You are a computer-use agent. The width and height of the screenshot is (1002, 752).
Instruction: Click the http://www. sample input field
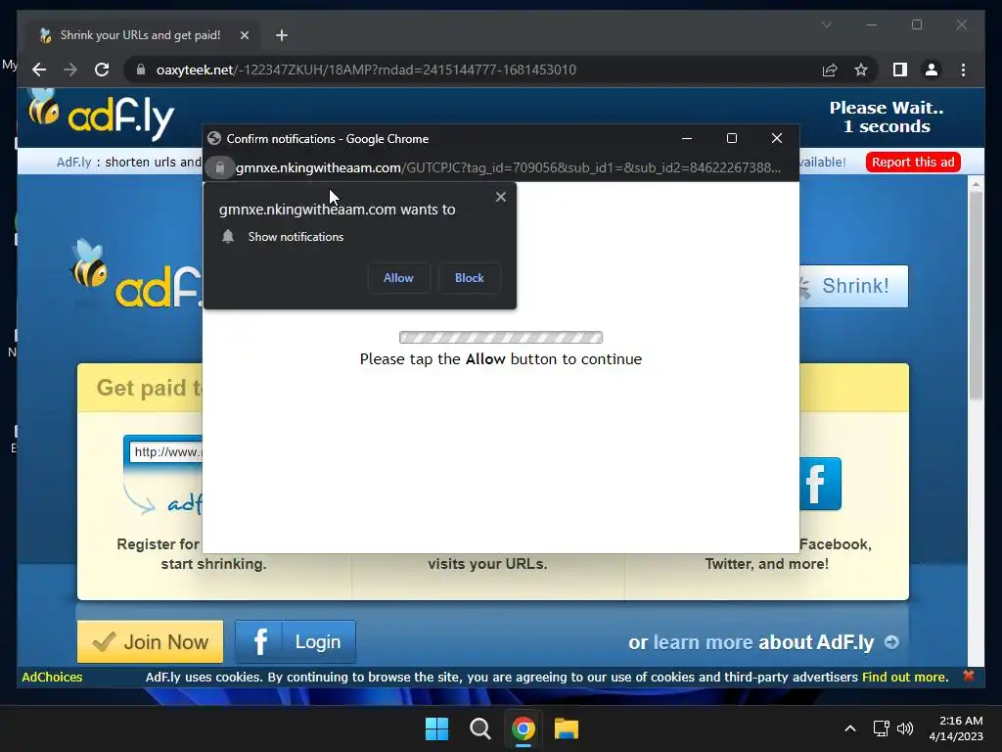coord(165,452)
